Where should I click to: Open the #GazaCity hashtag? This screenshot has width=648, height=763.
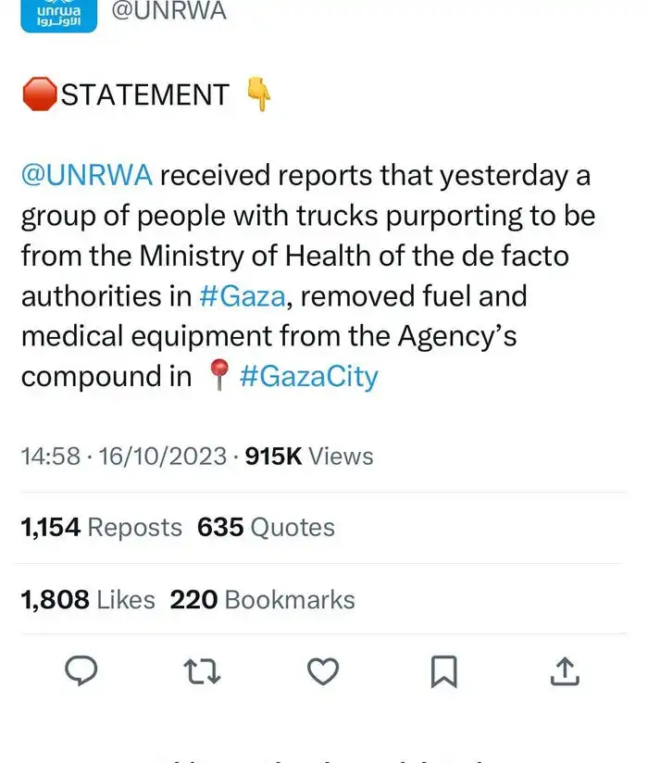(x=308, y=377)
